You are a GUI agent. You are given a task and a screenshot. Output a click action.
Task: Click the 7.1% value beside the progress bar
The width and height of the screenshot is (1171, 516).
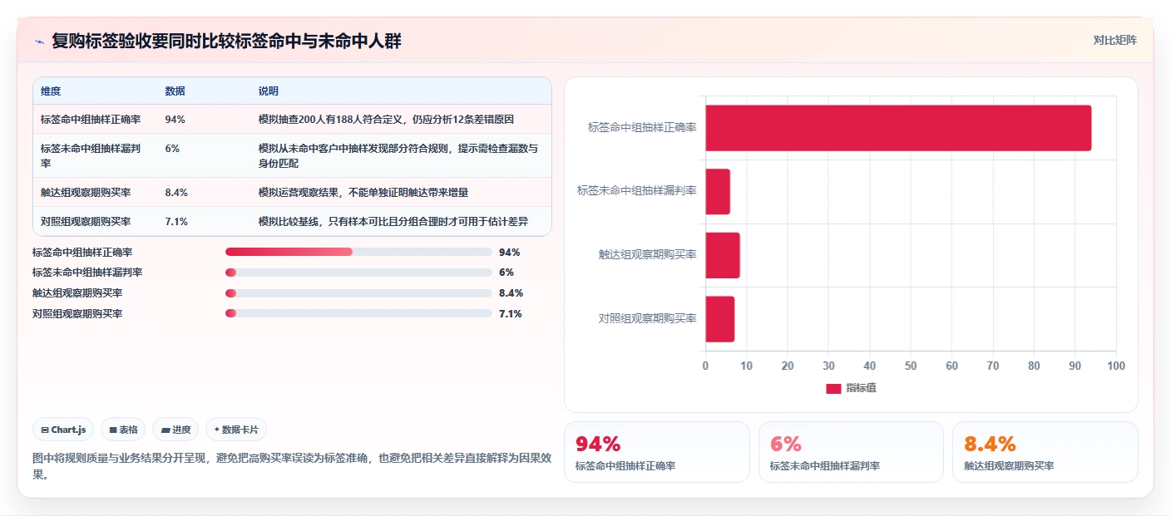click(x=511, y=313)
